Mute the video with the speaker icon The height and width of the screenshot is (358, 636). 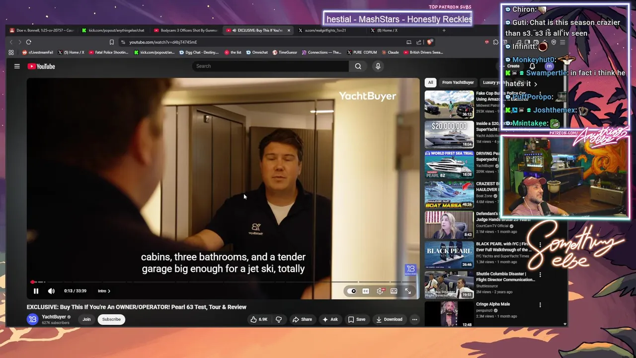point(51,291)
